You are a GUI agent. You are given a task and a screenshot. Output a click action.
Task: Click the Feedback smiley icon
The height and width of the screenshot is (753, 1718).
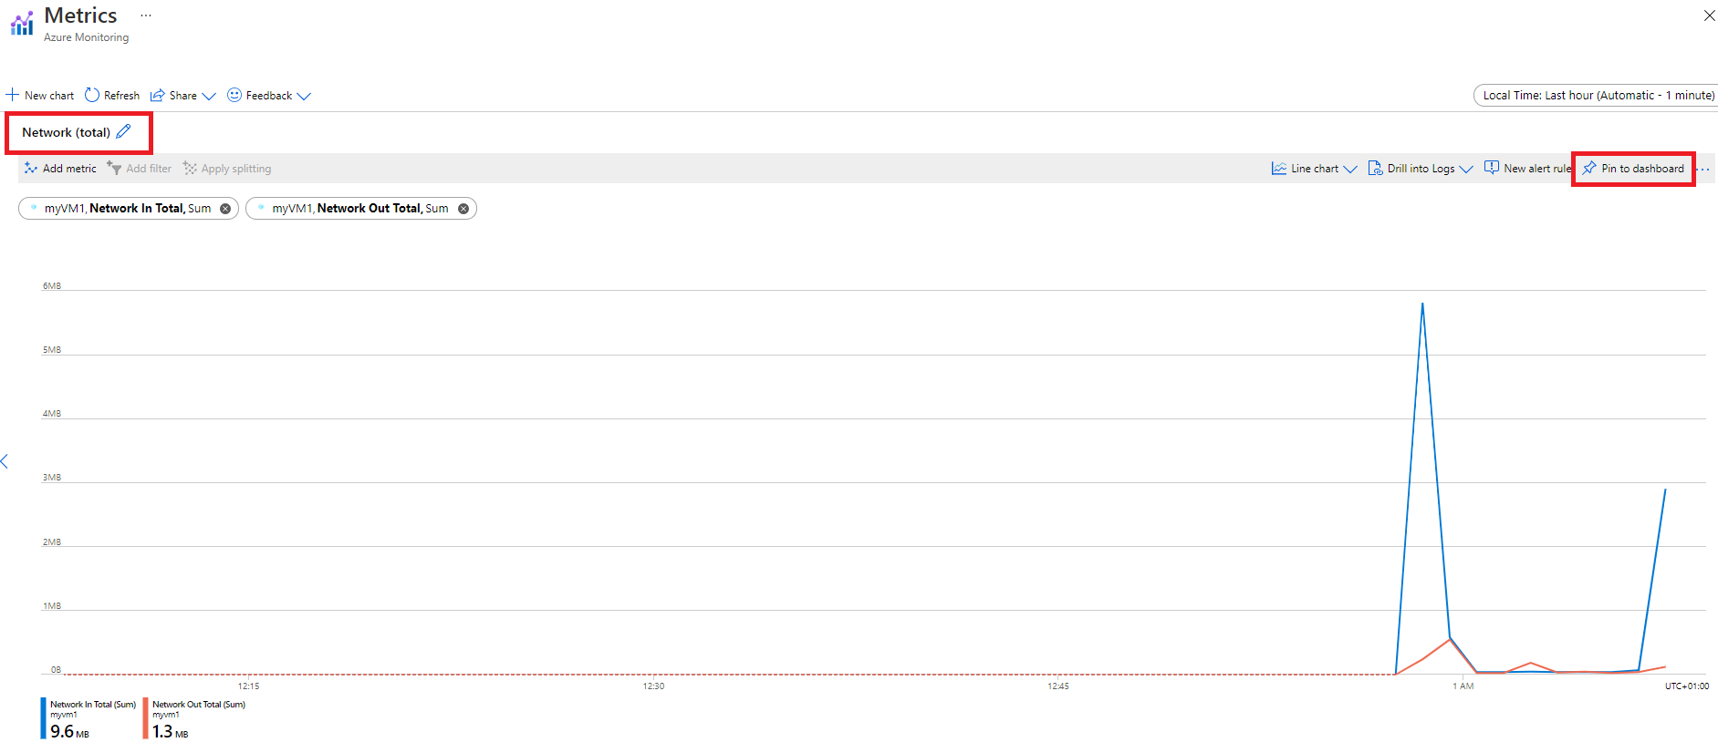pyautogui.click(x=234, y=95)
